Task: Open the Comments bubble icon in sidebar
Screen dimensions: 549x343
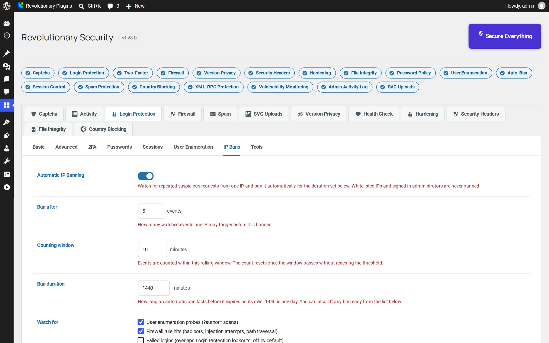Action: click(7, 92)
